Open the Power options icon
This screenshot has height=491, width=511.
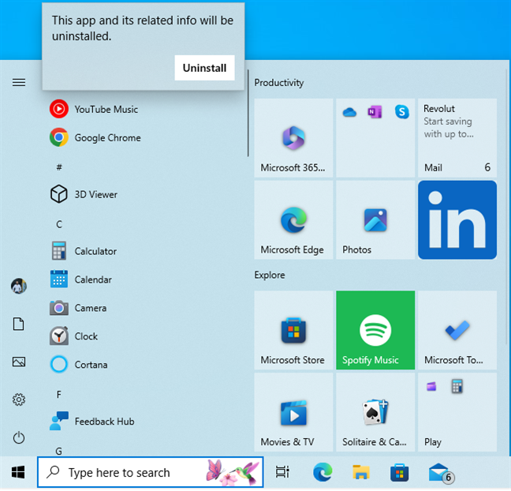tap(19, 437)
